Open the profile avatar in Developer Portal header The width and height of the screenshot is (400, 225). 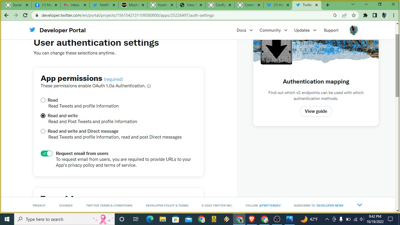point(354,30)
